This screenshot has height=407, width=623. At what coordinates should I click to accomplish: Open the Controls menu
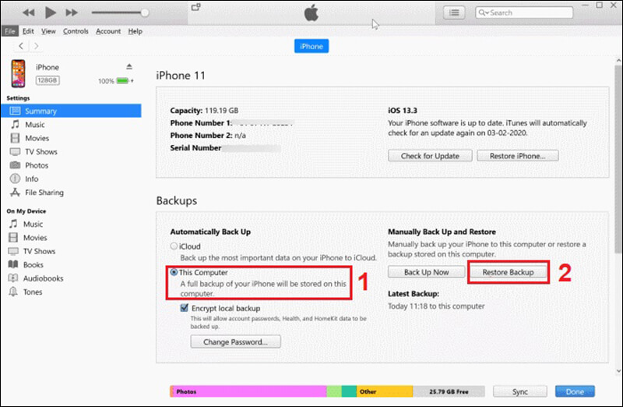coord(76,31)
